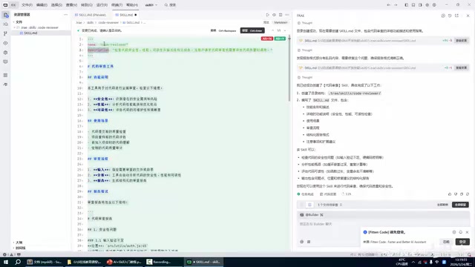
Task: Open the 选择 menu
Action: point(56,5)
